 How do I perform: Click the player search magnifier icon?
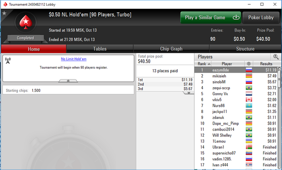coord(276,57)
